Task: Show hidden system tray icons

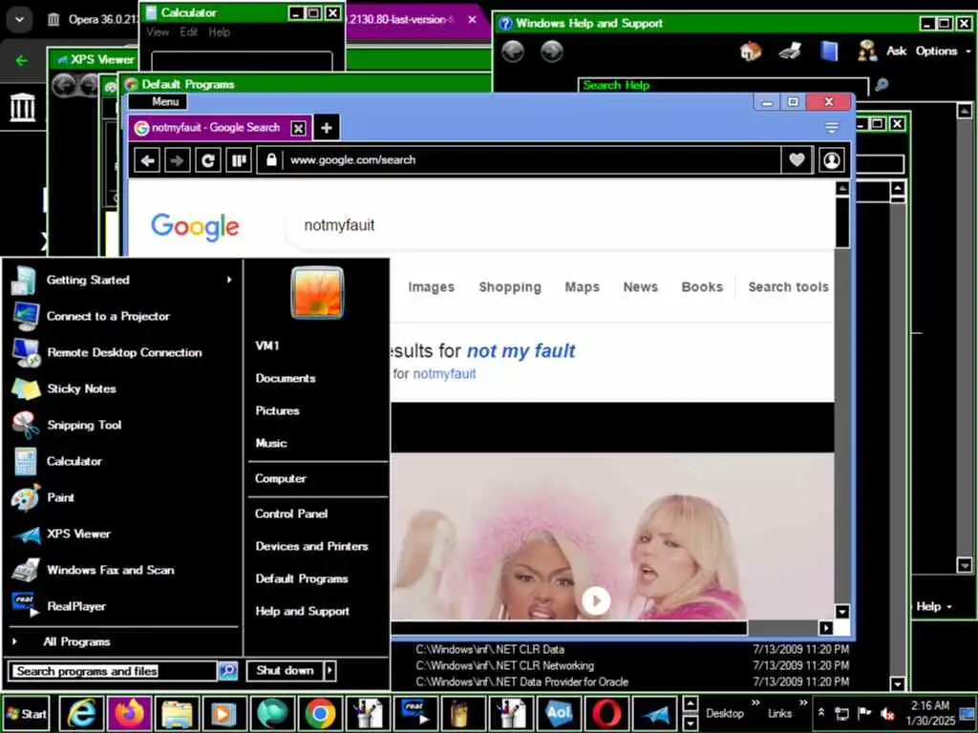Action: (821, 712)
